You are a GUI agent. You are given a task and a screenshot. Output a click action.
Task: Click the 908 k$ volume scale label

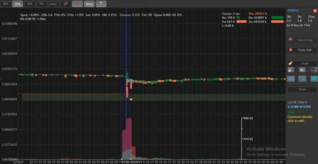coord(248,118)
